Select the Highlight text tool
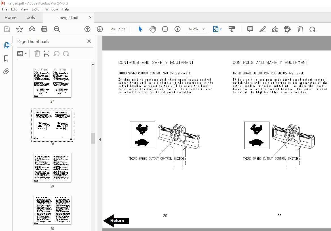 (x=262, y=29)
